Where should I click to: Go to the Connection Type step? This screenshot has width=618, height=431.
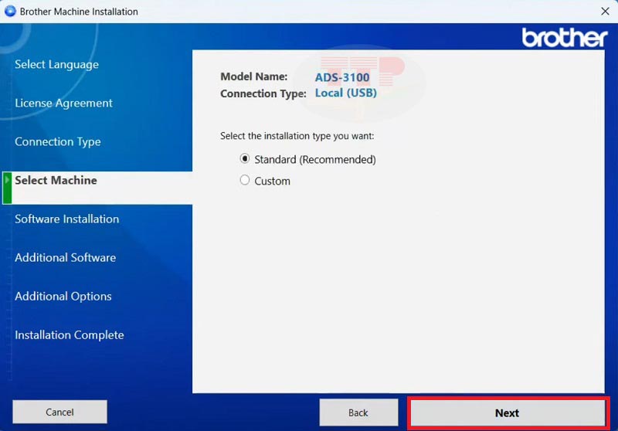[x=57, y=141]
